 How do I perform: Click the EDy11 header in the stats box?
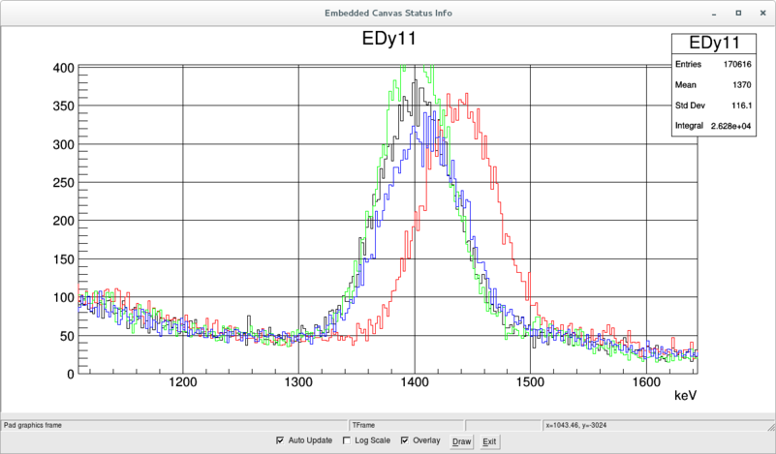pos(714,44)
